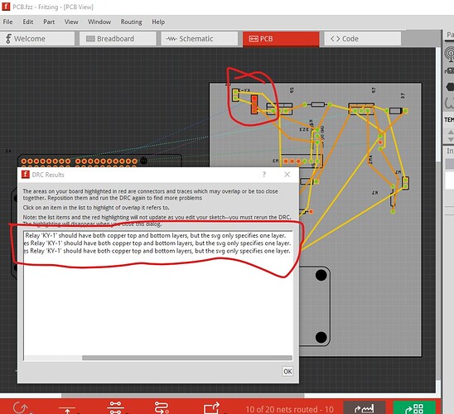This screenshot has height=414, width=454.
Task: Click the parts bin down arrow
Action: tap(450, 139)
